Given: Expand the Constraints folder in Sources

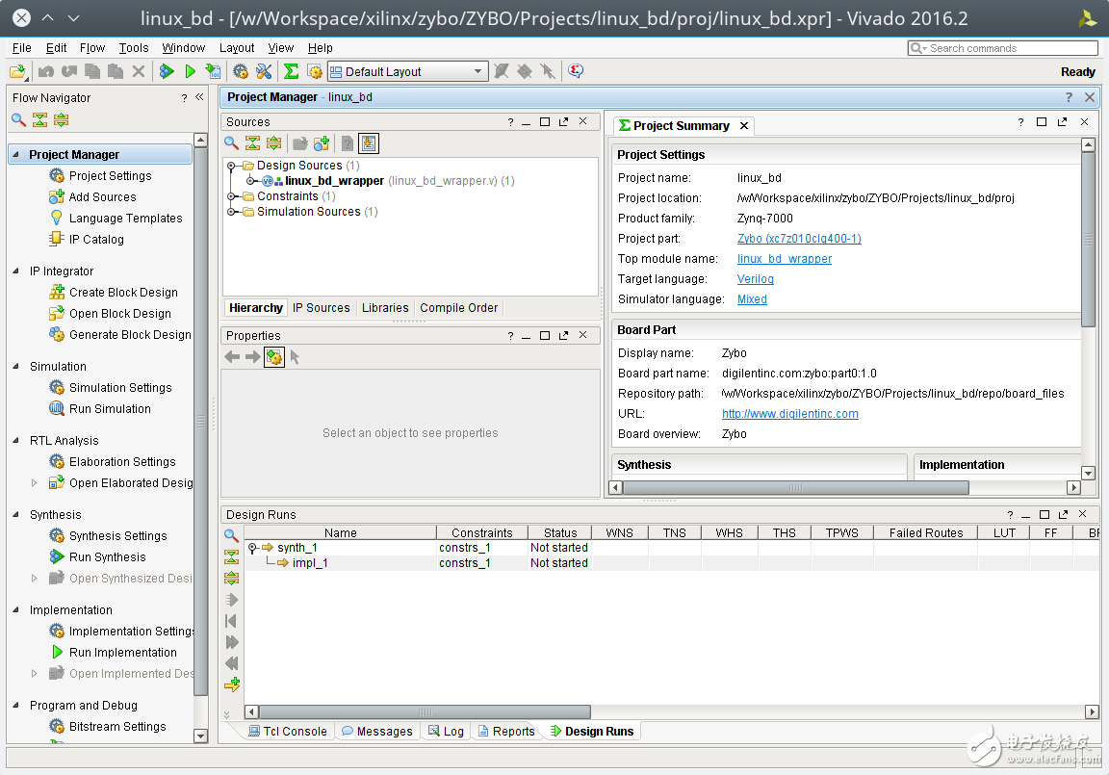Looking at the screenshot, I should [x=232, y=196].
